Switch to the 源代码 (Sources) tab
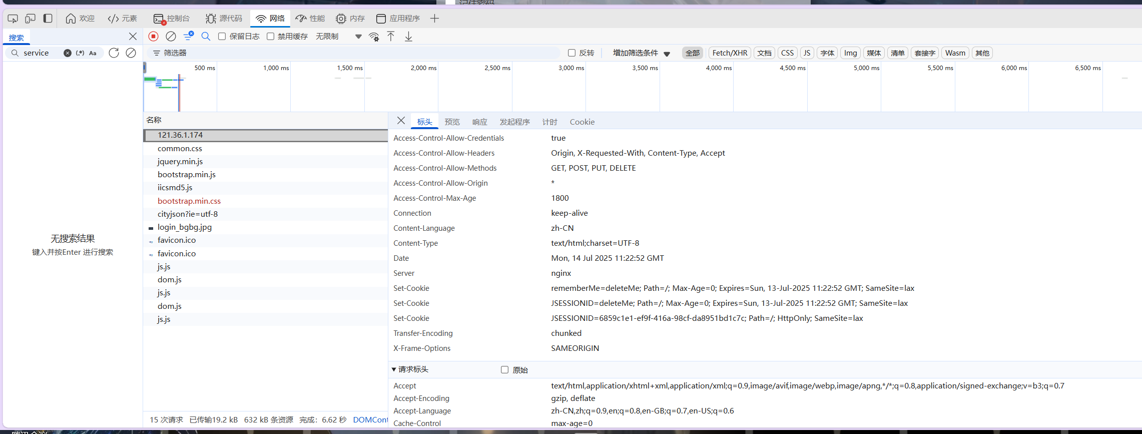Screen dimensions: 1142x434 point(224,19)
